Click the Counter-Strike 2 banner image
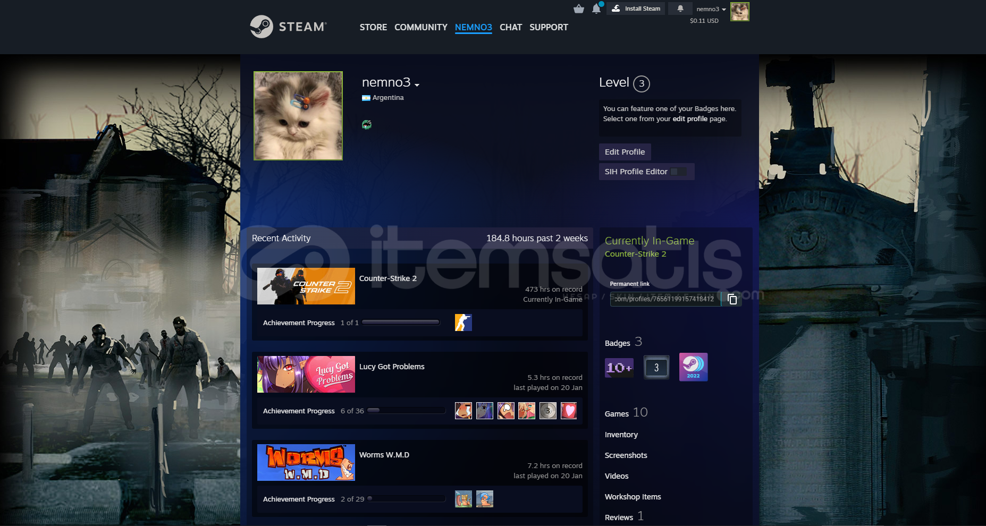The image size is (986, 526). [306, 286]
